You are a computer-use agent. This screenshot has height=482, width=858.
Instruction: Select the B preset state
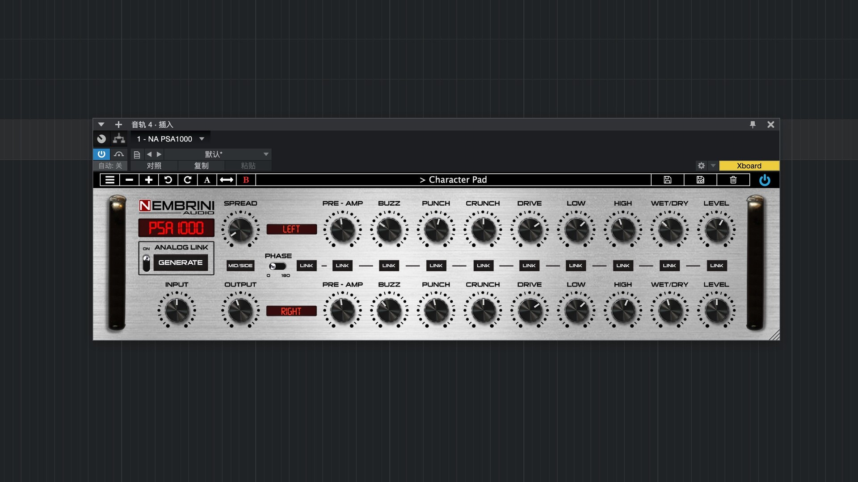pyautogui.click(x=246, y=180)
